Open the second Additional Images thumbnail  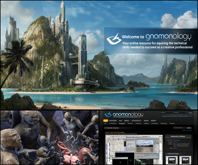[185, 160]
